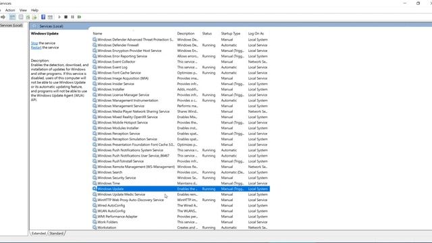
Task: Click the Stop Service square icon
Action: [x=66, y=17]
